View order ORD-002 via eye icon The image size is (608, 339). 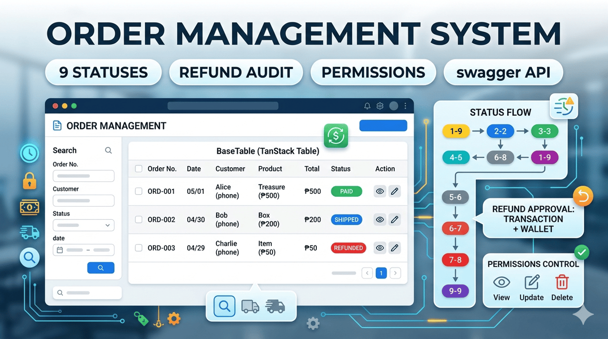pos(380,220)
